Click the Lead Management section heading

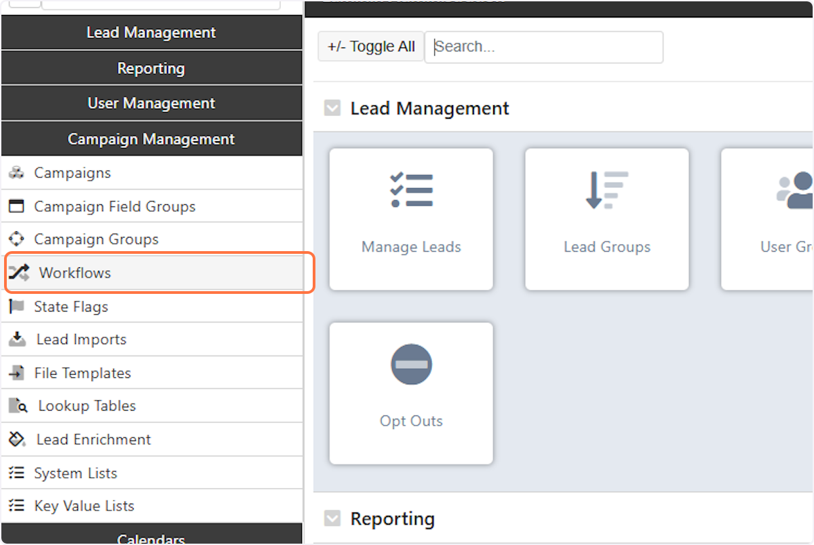(x=429, y=109)
